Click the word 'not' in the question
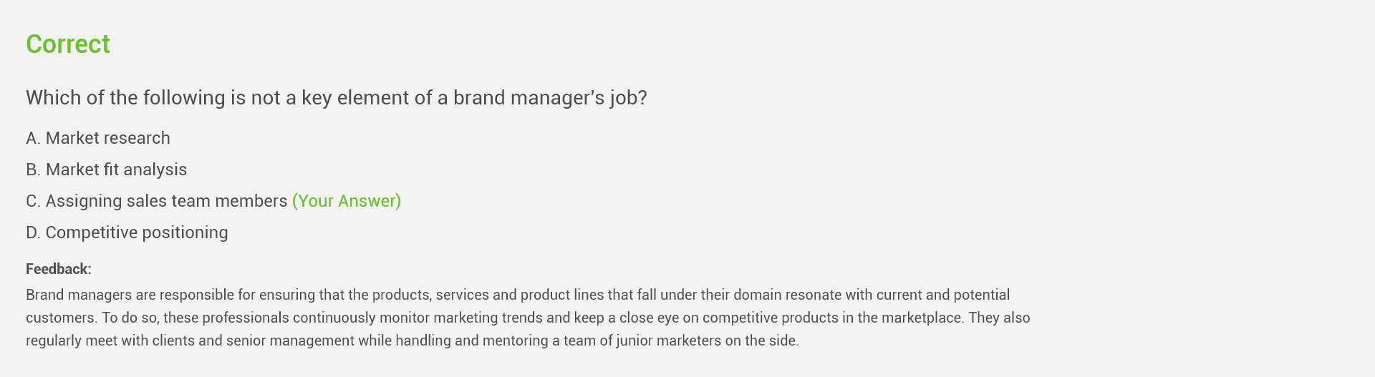This screenshot has width=1375, height=377. coord(266,98)
